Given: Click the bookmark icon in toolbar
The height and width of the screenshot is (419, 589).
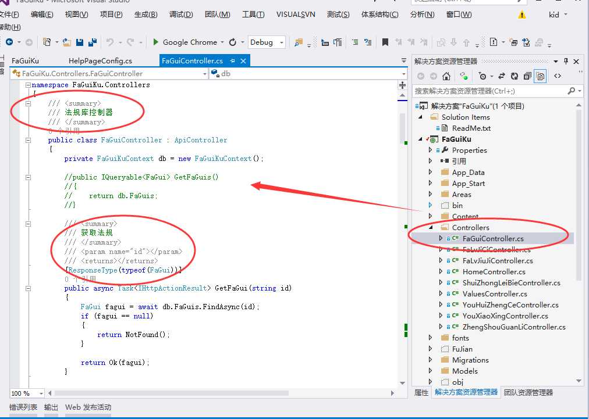Looking at the screenshot, I should [x=385, y=42].
